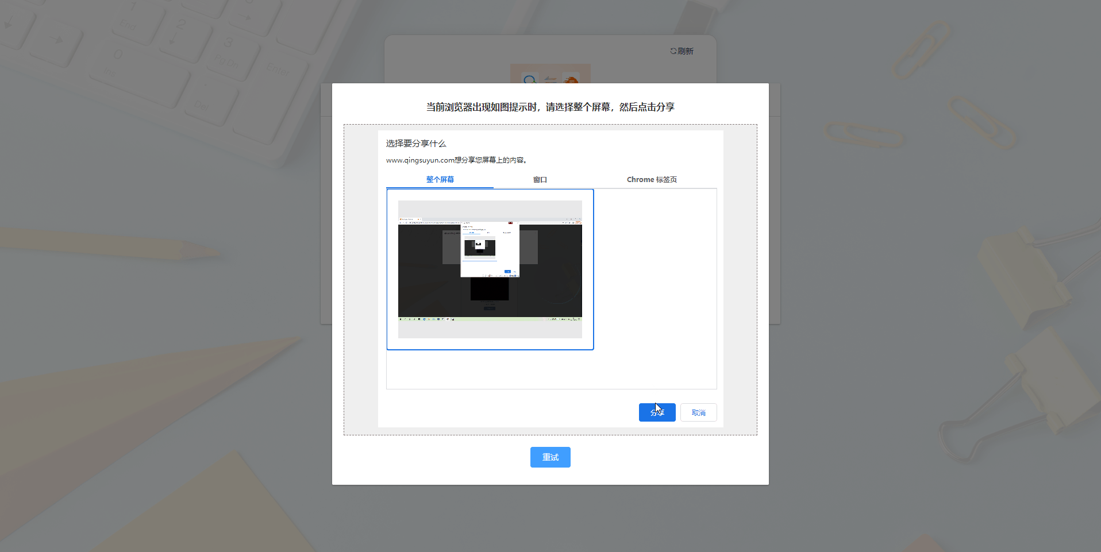Click the blue 分享 share button

pos(657,412)
